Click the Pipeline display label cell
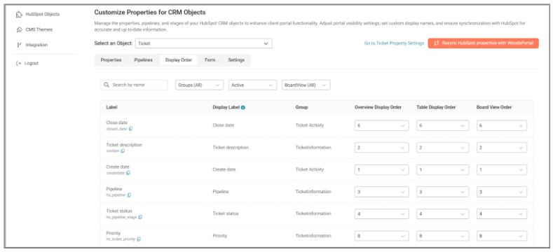Viewport: 553px width, 252px height. 220,192
